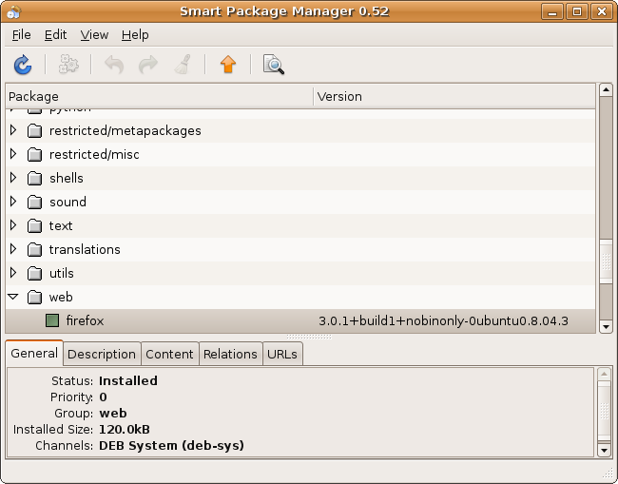This screenshot has height=484, width=618.
Task: Click the shells folder icon
Action: tap(34, 178)
